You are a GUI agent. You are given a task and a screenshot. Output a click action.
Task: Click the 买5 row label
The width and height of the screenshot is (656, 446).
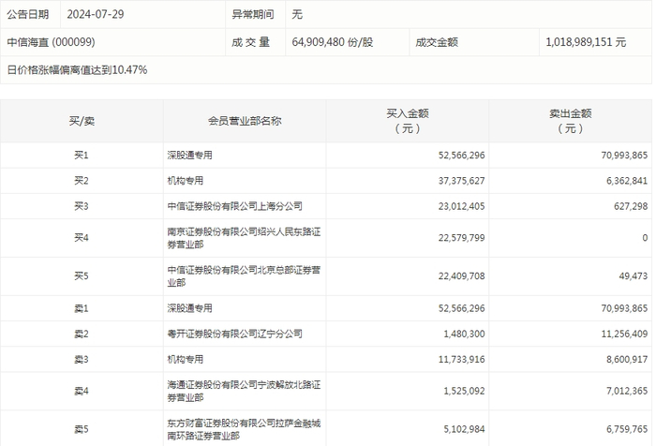coord(82,276)
